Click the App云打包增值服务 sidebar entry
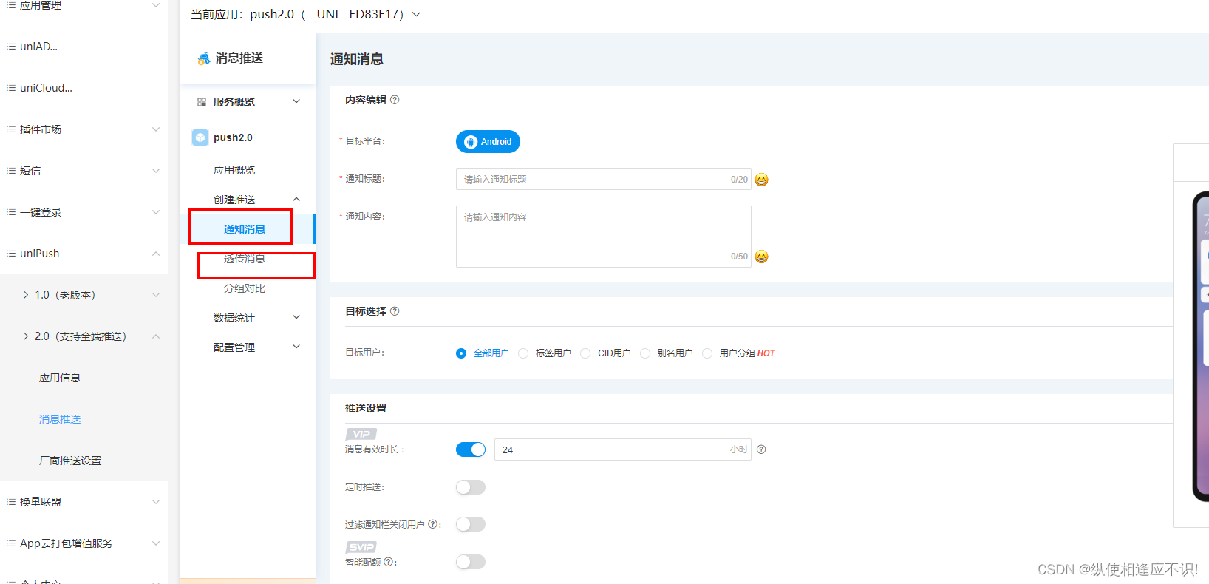This screenshot has height=584, width=1209. click(x=67, y=543)
